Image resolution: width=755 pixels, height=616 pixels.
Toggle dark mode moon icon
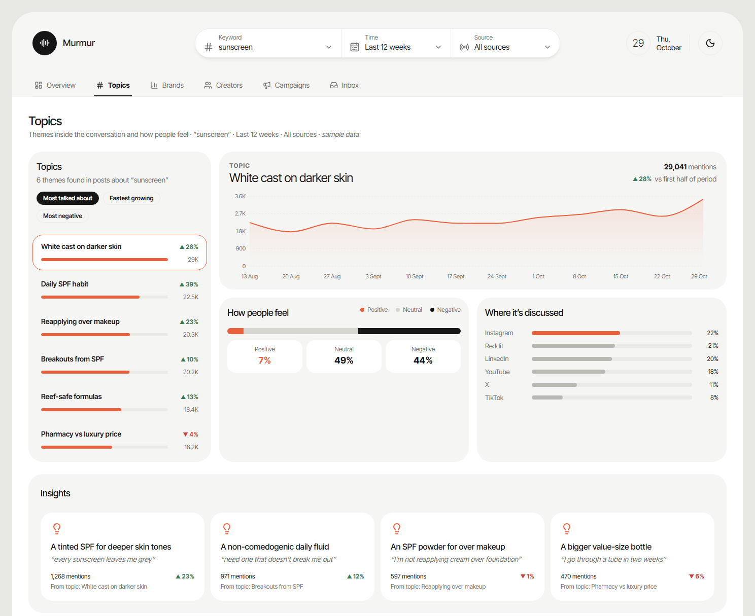(x=710, y=43)
